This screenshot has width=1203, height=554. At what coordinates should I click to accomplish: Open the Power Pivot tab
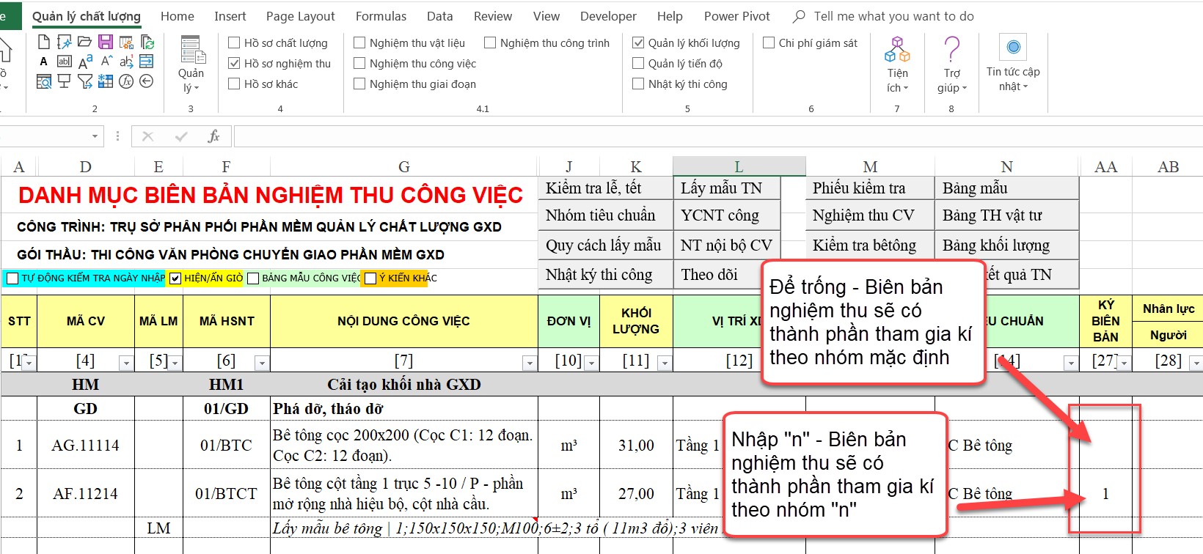(736, 16)
